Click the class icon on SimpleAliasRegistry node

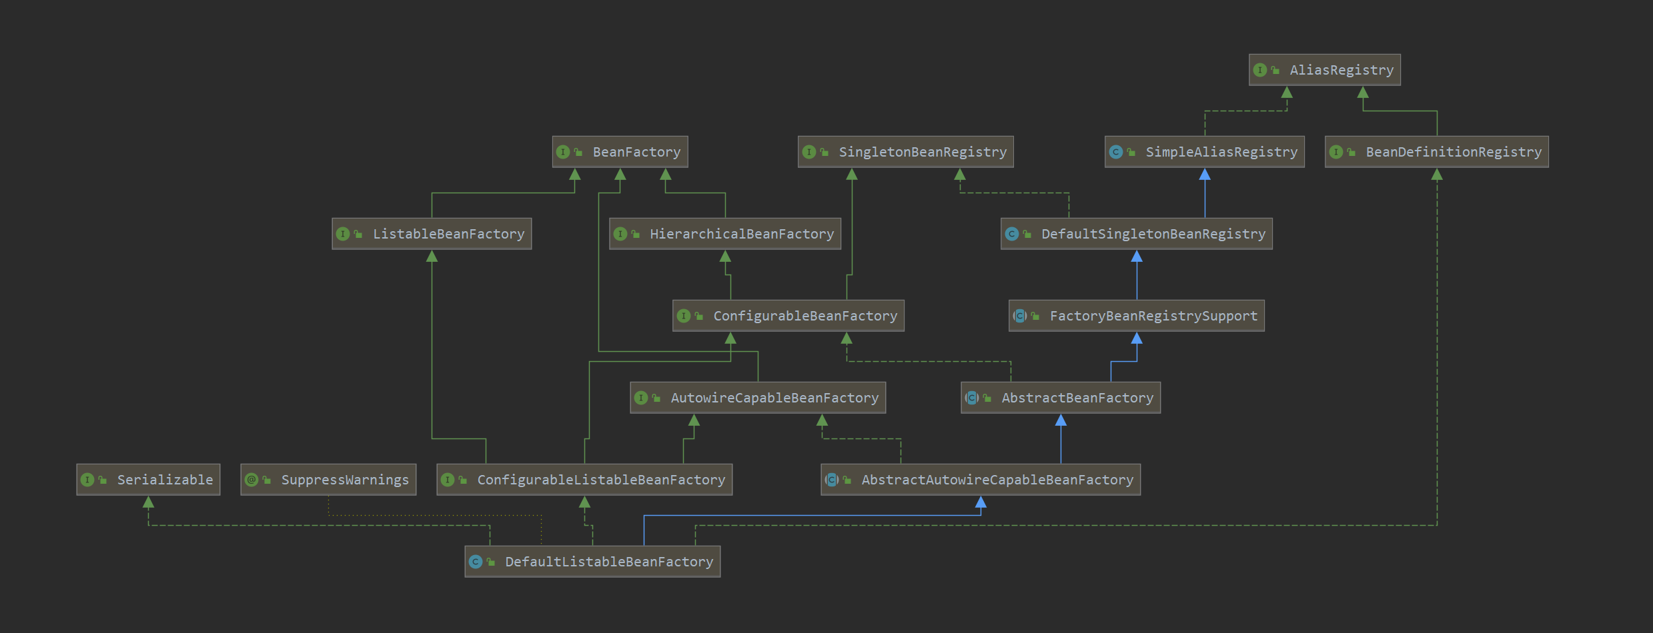(1115, 152)
